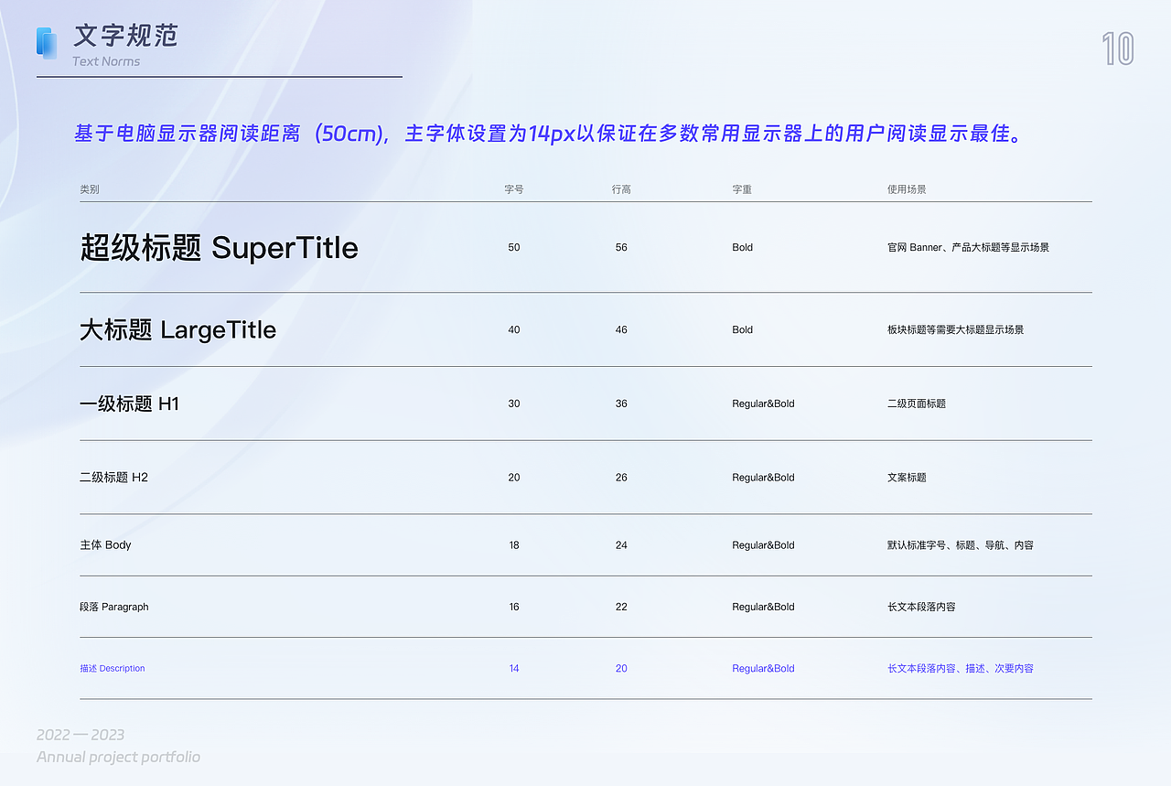Click line height 22 in Paragraph row
The width and height of the screenshot is (1171, 786).
621,607
